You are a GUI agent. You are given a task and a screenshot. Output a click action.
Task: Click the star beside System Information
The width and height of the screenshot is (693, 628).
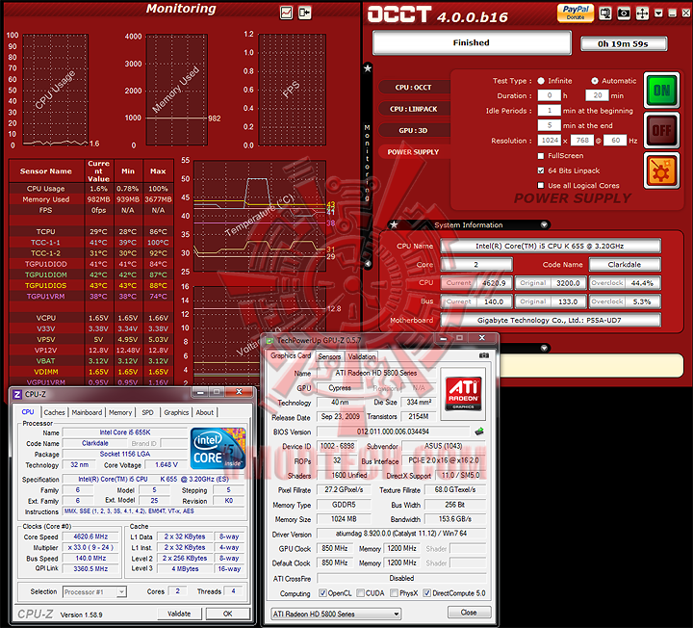(x=394, y=224)
